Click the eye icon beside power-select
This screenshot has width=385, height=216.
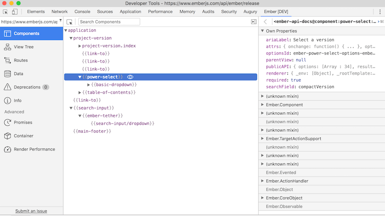coord(130,77)
